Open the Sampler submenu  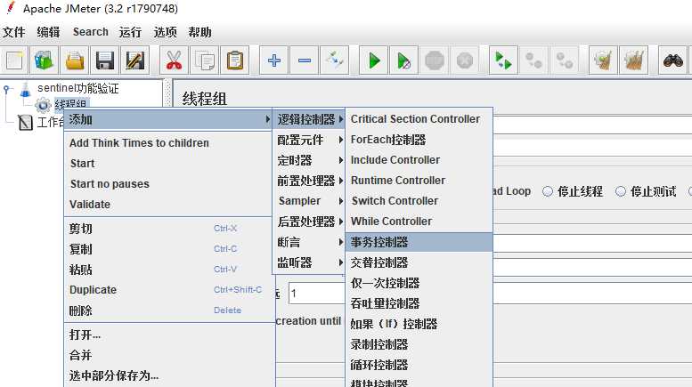tap(308, 201)
